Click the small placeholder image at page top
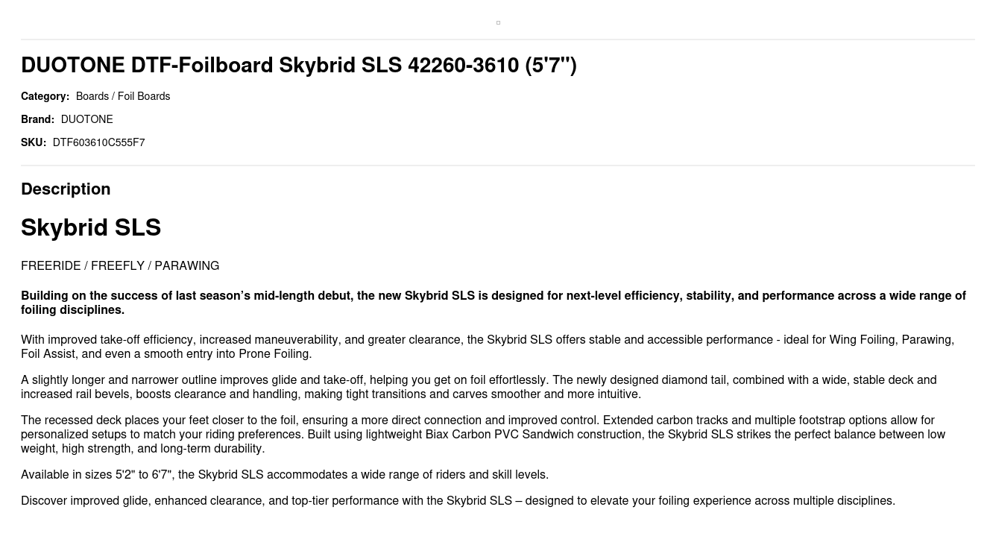This screenshot has height=542, width=990. [x=498, y=22]
